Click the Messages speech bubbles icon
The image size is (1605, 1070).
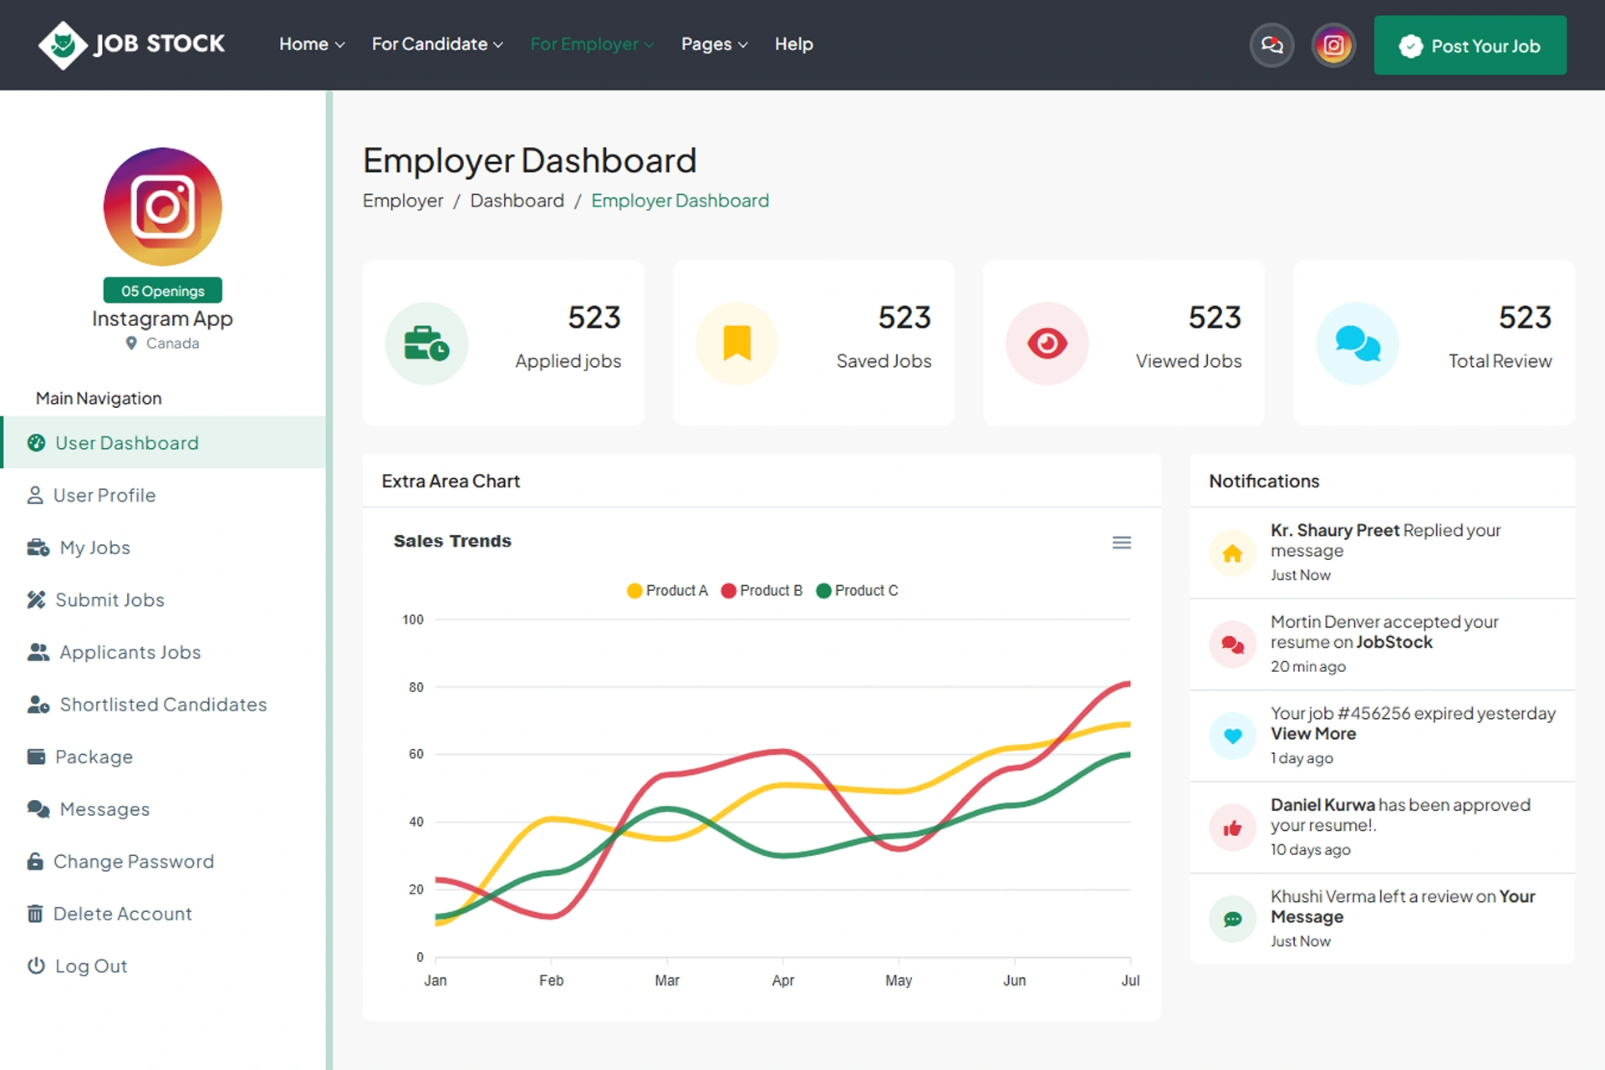[38, 809]
